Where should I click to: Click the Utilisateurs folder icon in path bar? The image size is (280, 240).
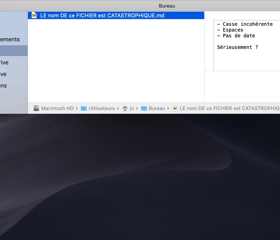(84, 108)
